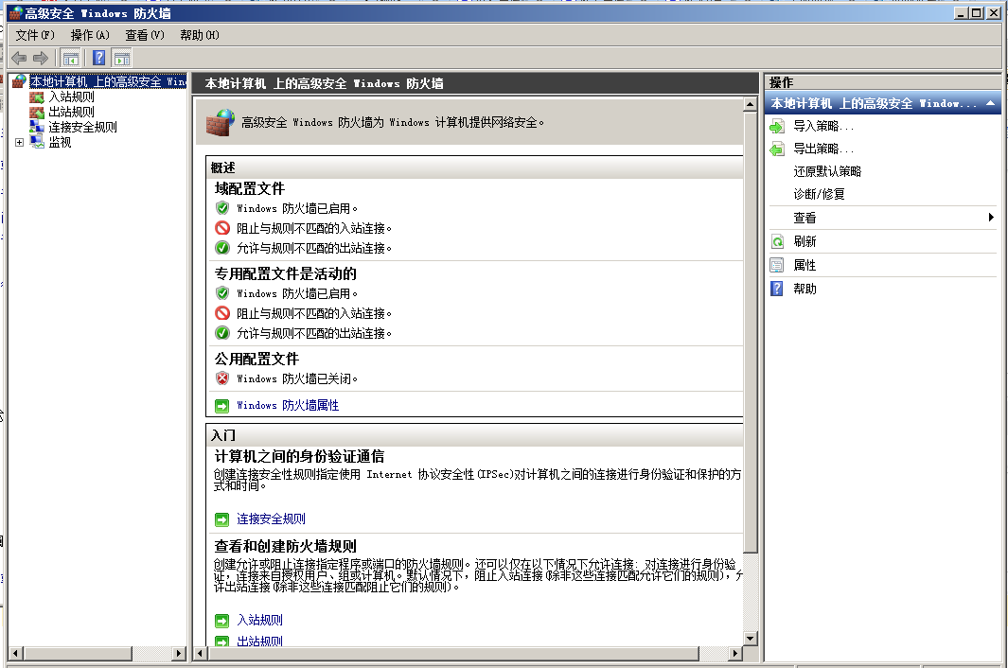Click the center pane scroll-down arrow

751,639
